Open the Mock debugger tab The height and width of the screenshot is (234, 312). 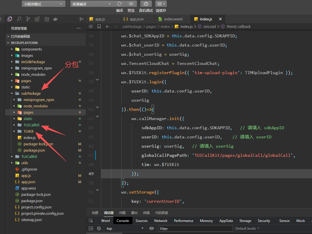click(x=301, y=221)
